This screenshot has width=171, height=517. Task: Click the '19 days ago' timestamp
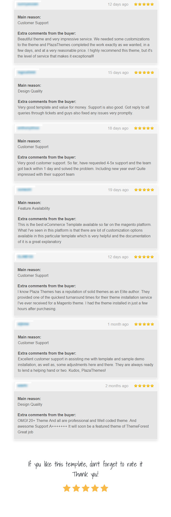(x=118, y=190)
